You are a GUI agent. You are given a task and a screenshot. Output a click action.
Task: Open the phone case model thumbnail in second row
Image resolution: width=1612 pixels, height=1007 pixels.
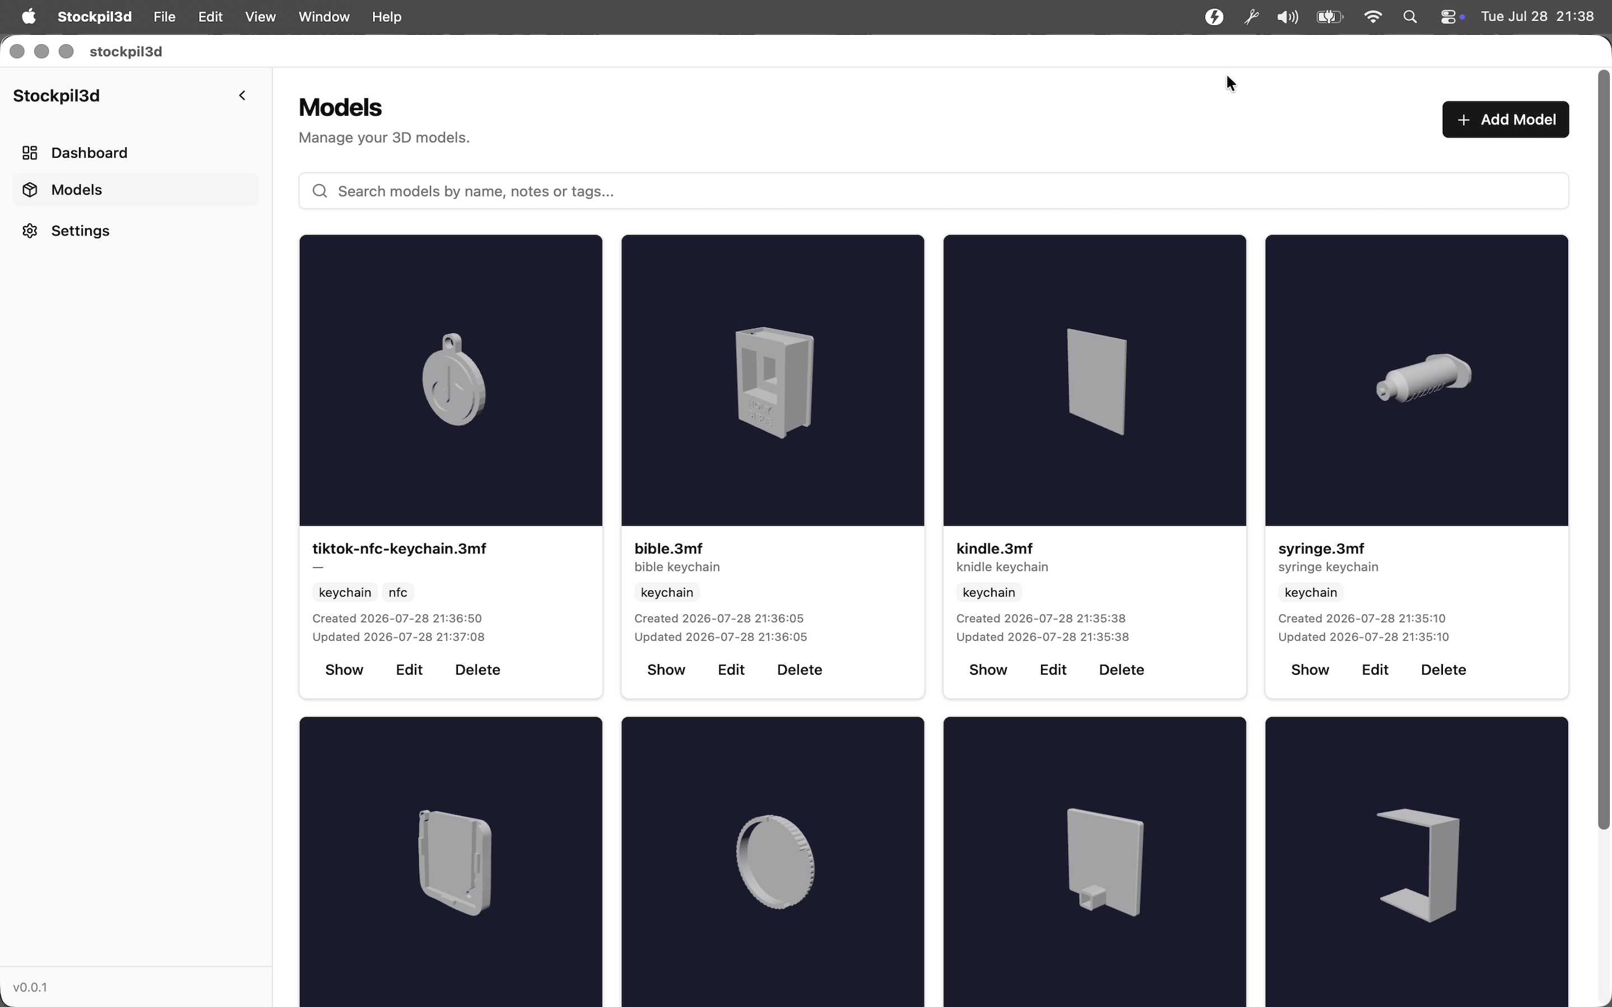click(x=451, y=863)
